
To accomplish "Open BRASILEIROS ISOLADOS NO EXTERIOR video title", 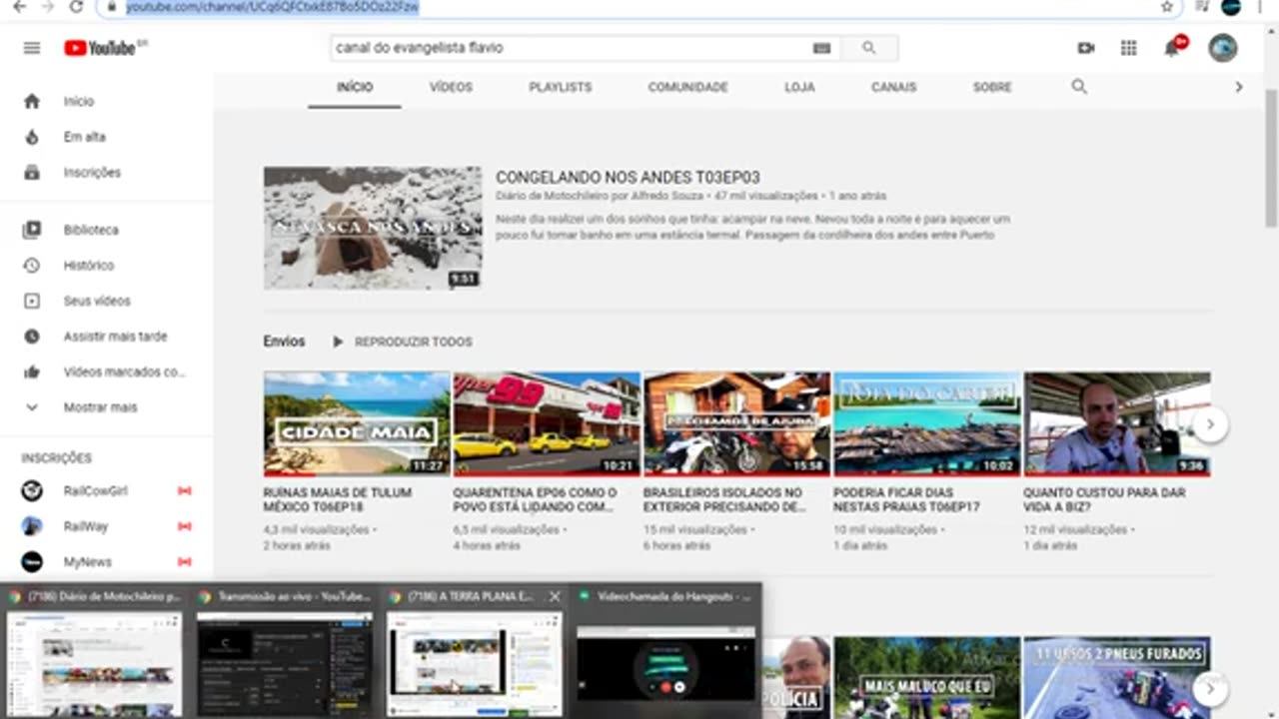I will pyautogui.click(x=724, y=499).
